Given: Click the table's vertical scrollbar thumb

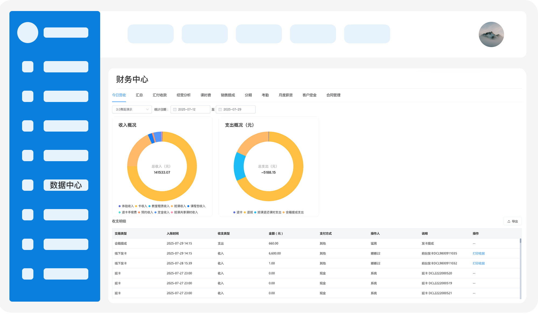Looking at the screenshot, I should [520, 241].
